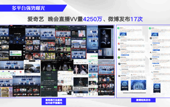Open the white car photo thumbnail
Viewport: 170px width, 107px height.
[x=32, y=68]
